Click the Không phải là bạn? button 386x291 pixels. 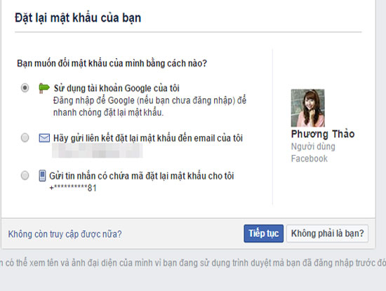click(328, 234)
